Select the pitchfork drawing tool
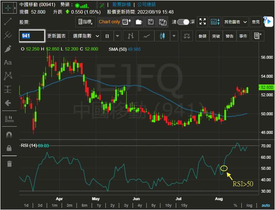275x210 pixels. coord(8,35)
